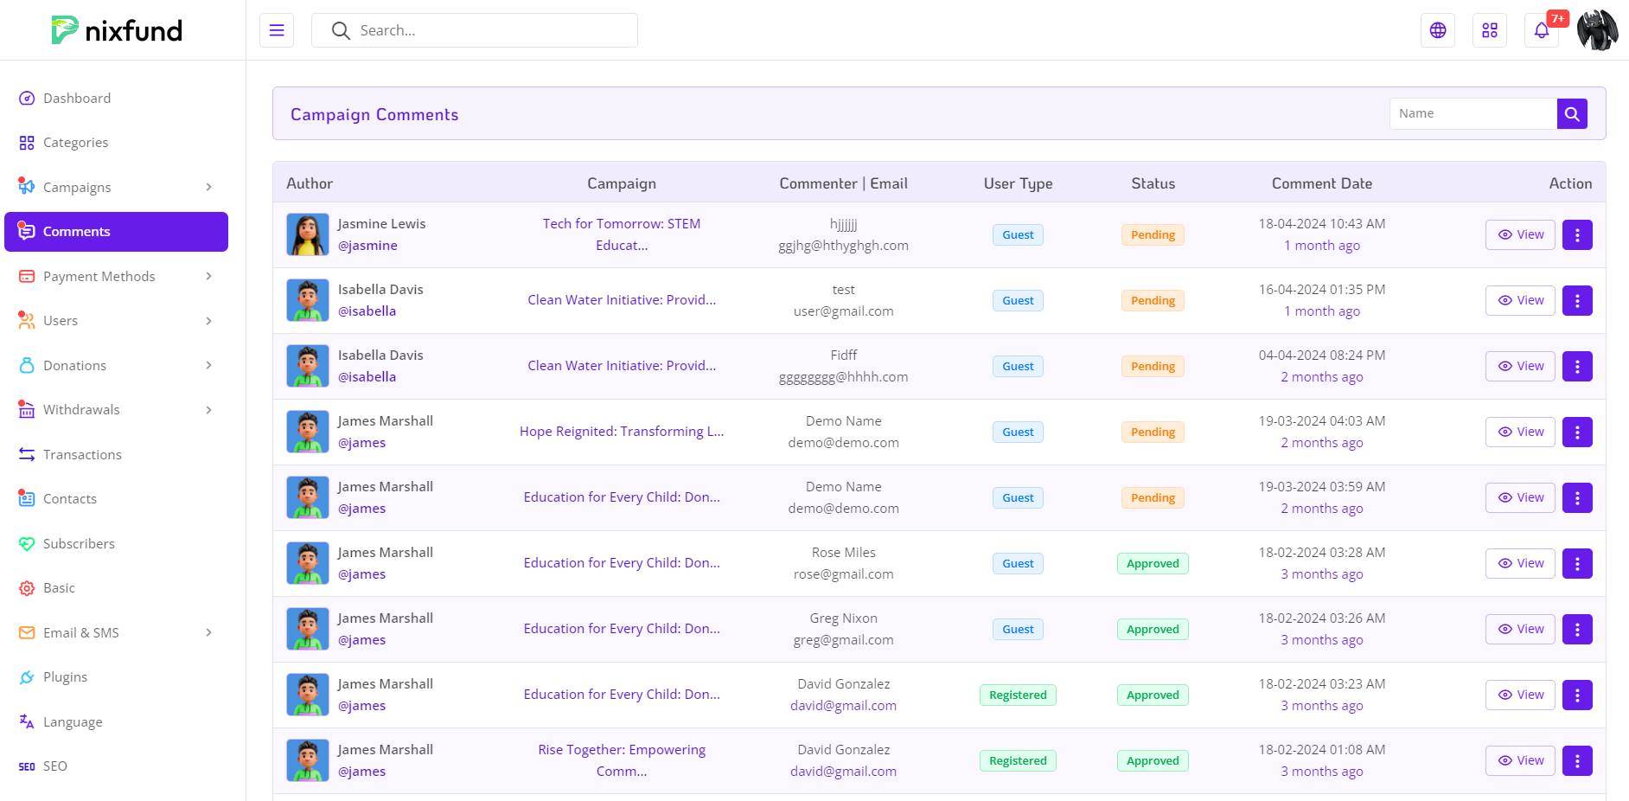This screenshot has height=801, width=1629.
Task: Open Dashboard from the sidebar
Action: coord(77,98)
